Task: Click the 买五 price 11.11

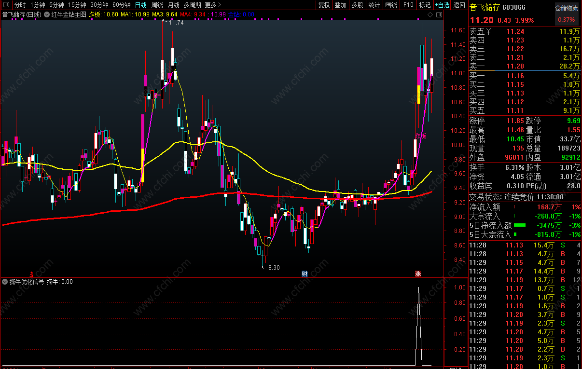Action: tap(515, 111)
